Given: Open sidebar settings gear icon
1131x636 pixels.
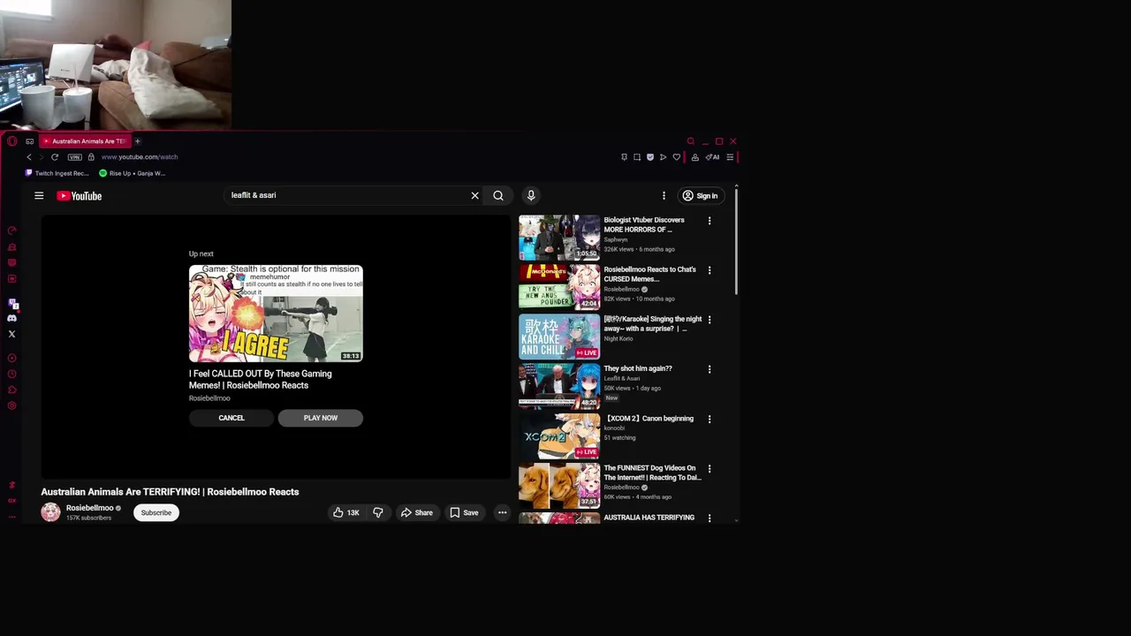Looking at the screenshot, I should click(x=12, y=406).
